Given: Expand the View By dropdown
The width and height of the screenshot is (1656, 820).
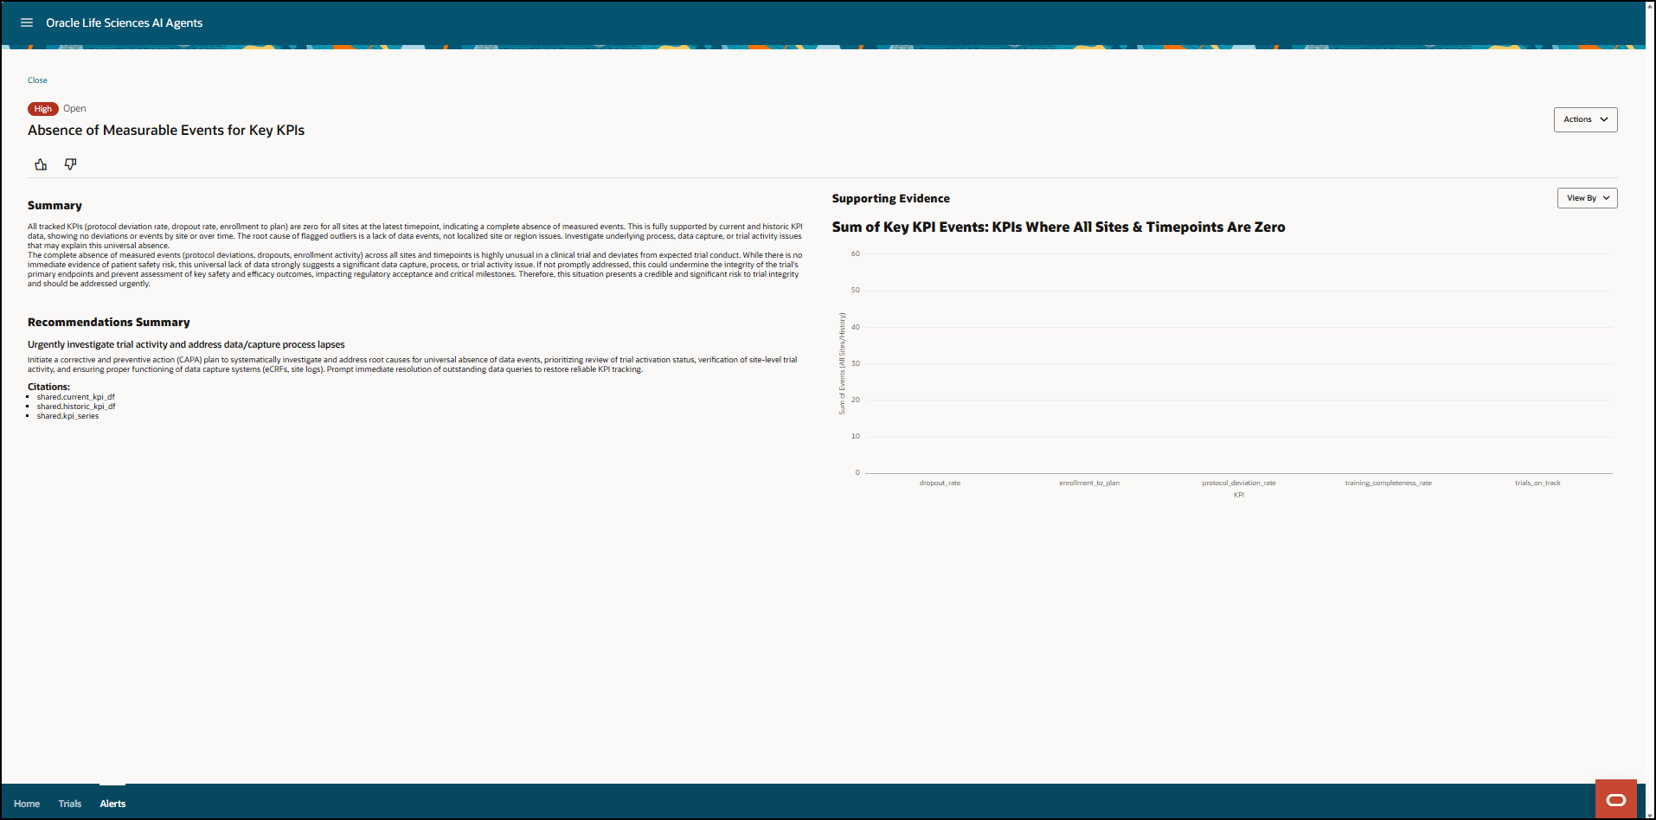Looking at the screenshot, I should (x=1587, y=198).
